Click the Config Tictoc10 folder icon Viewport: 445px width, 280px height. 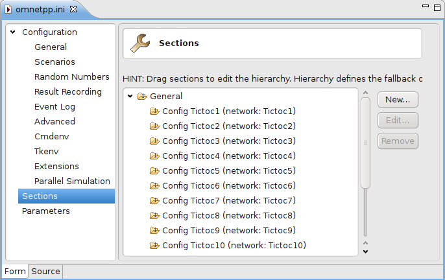click(x=154, y=246)
